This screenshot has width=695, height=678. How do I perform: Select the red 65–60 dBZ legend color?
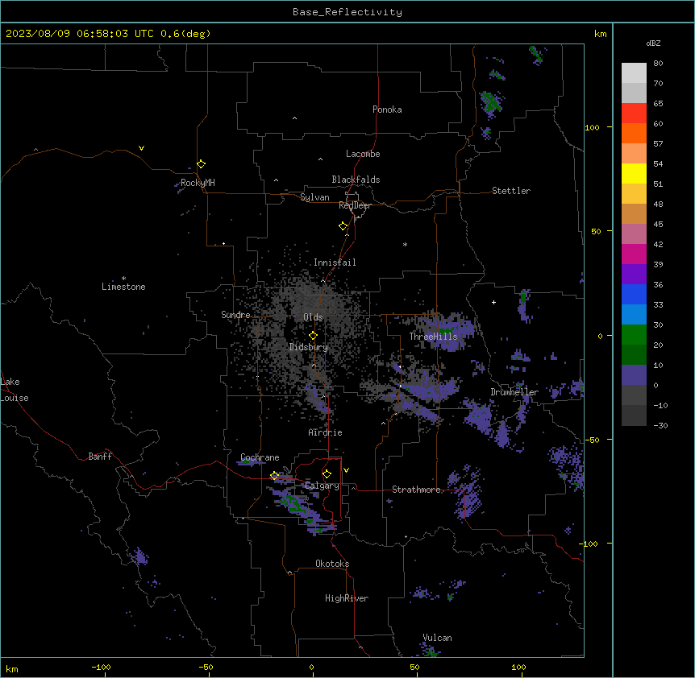(634, 114)
